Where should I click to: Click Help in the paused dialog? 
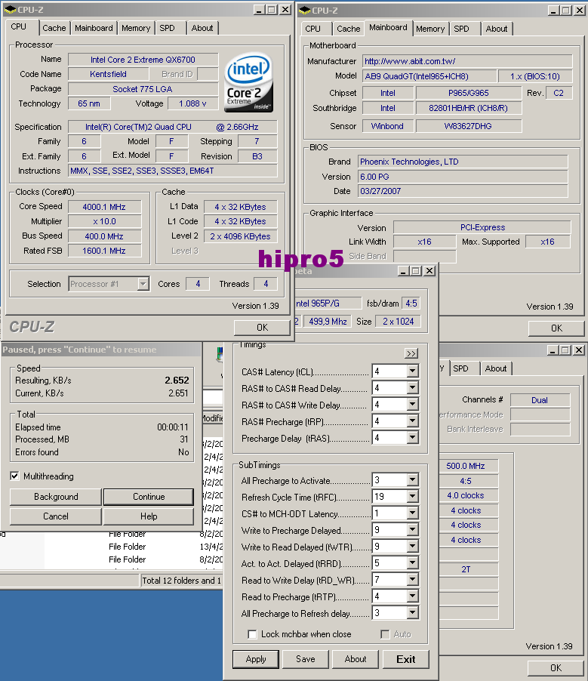point(149,516)
